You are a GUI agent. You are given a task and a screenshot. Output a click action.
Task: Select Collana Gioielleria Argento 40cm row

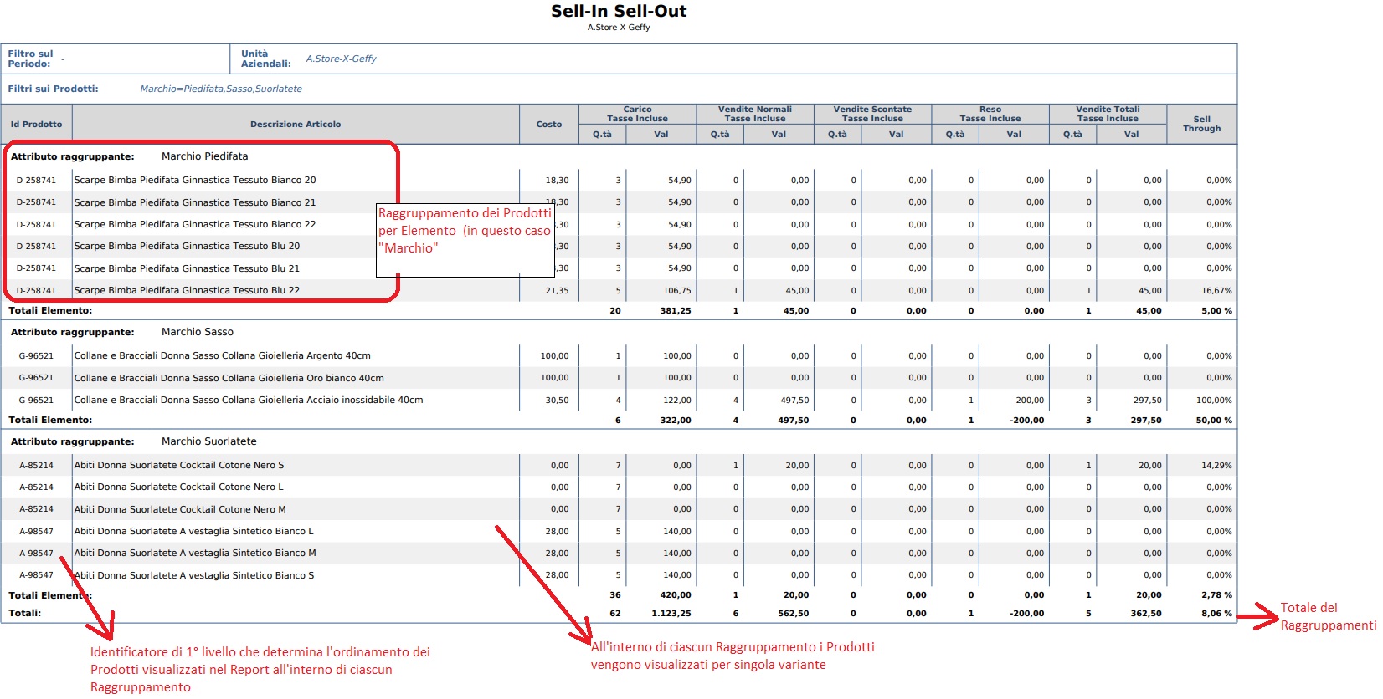click(619, 355)
